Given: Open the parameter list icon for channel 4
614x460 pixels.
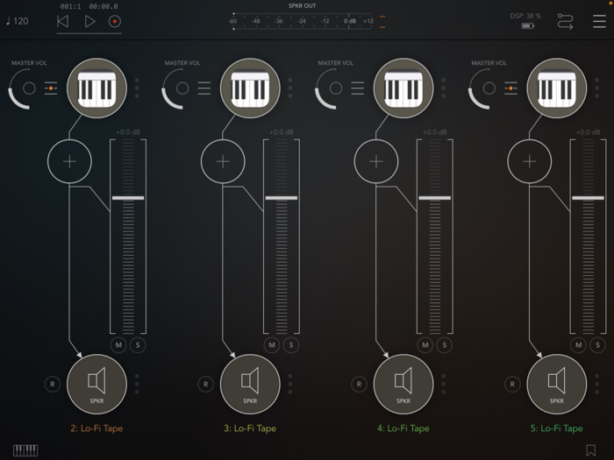Looking at the screenshot, I should (358, 88).
